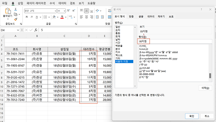Increase font size with larger 가 icon
The width and height of the screenshot is (216, 122).
[x=69, y=11]
